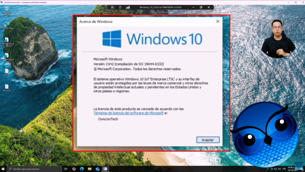Image resolution: width=305 pixels, height=172 pixels.
Task: Open the ENLACES file on desktop
Action: click(7, 87)
